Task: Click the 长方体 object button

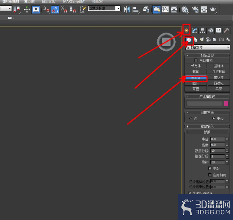Action: pos(196,66)
